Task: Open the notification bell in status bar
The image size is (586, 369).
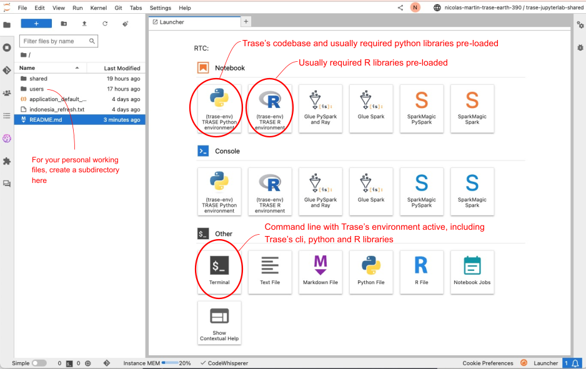Action: 575,363
